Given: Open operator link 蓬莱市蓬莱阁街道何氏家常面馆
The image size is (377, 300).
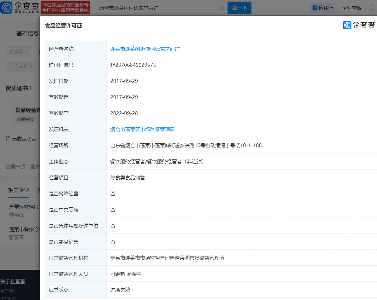Looking at the screenshot, I should click(x=145, y=49).
